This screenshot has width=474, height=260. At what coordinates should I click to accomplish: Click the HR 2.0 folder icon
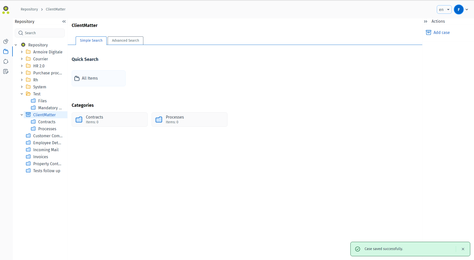[28, 66]
